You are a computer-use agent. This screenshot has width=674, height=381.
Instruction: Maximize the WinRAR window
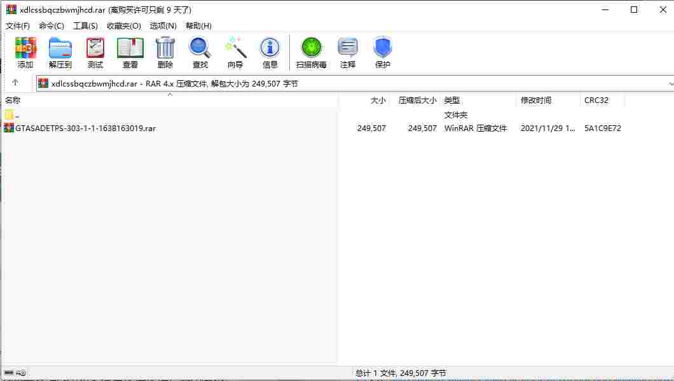[x=634, y=10]
